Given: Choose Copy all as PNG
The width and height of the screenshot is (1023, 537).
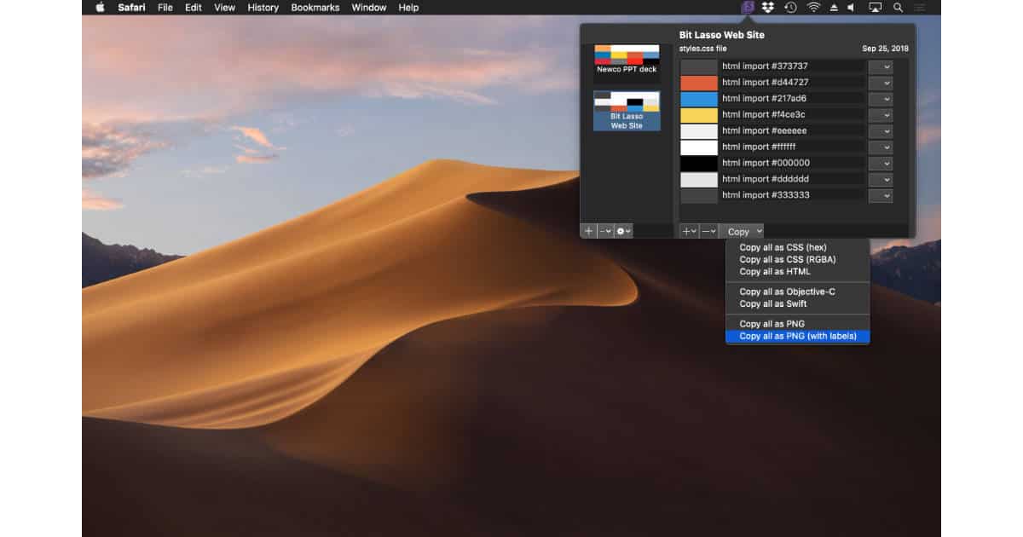Looking at the screenshot, I should (x=797, y=324).
